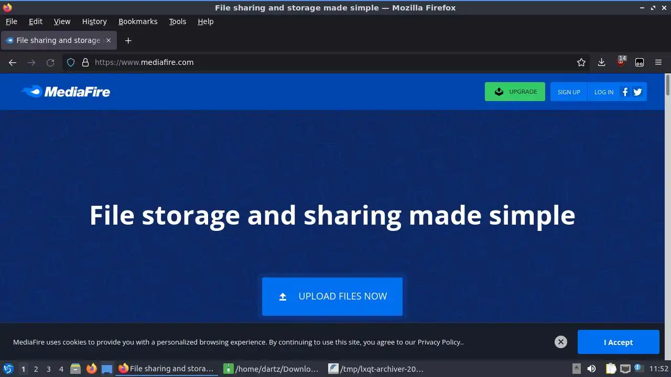Click the File storage and sharing headline
The image size is (671, 377).
(x=332, y=215)
